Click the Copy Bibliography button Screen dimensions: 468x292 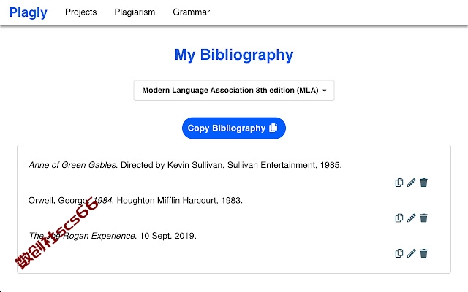tap(234, 128)
